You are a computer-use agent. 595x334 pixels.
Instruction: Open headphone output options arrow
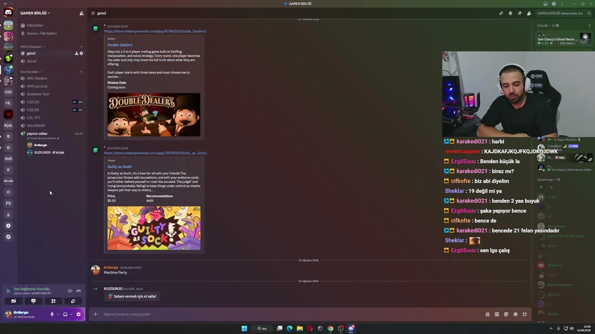[71, 314]
